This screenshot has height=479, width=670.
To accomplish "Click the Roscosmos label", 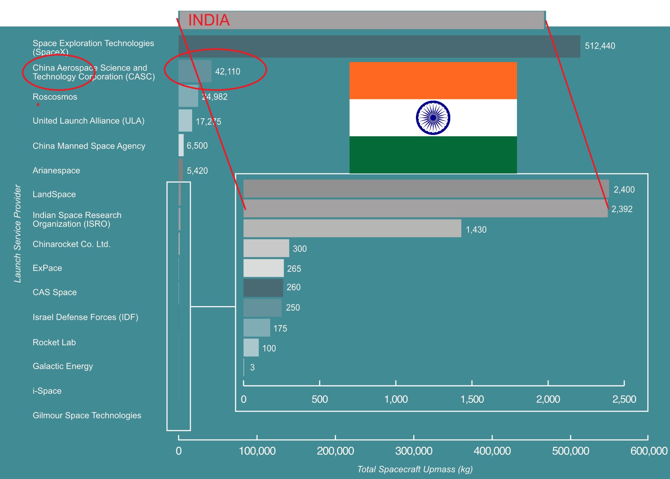I will pyautogui.click(x=55, y=97).
